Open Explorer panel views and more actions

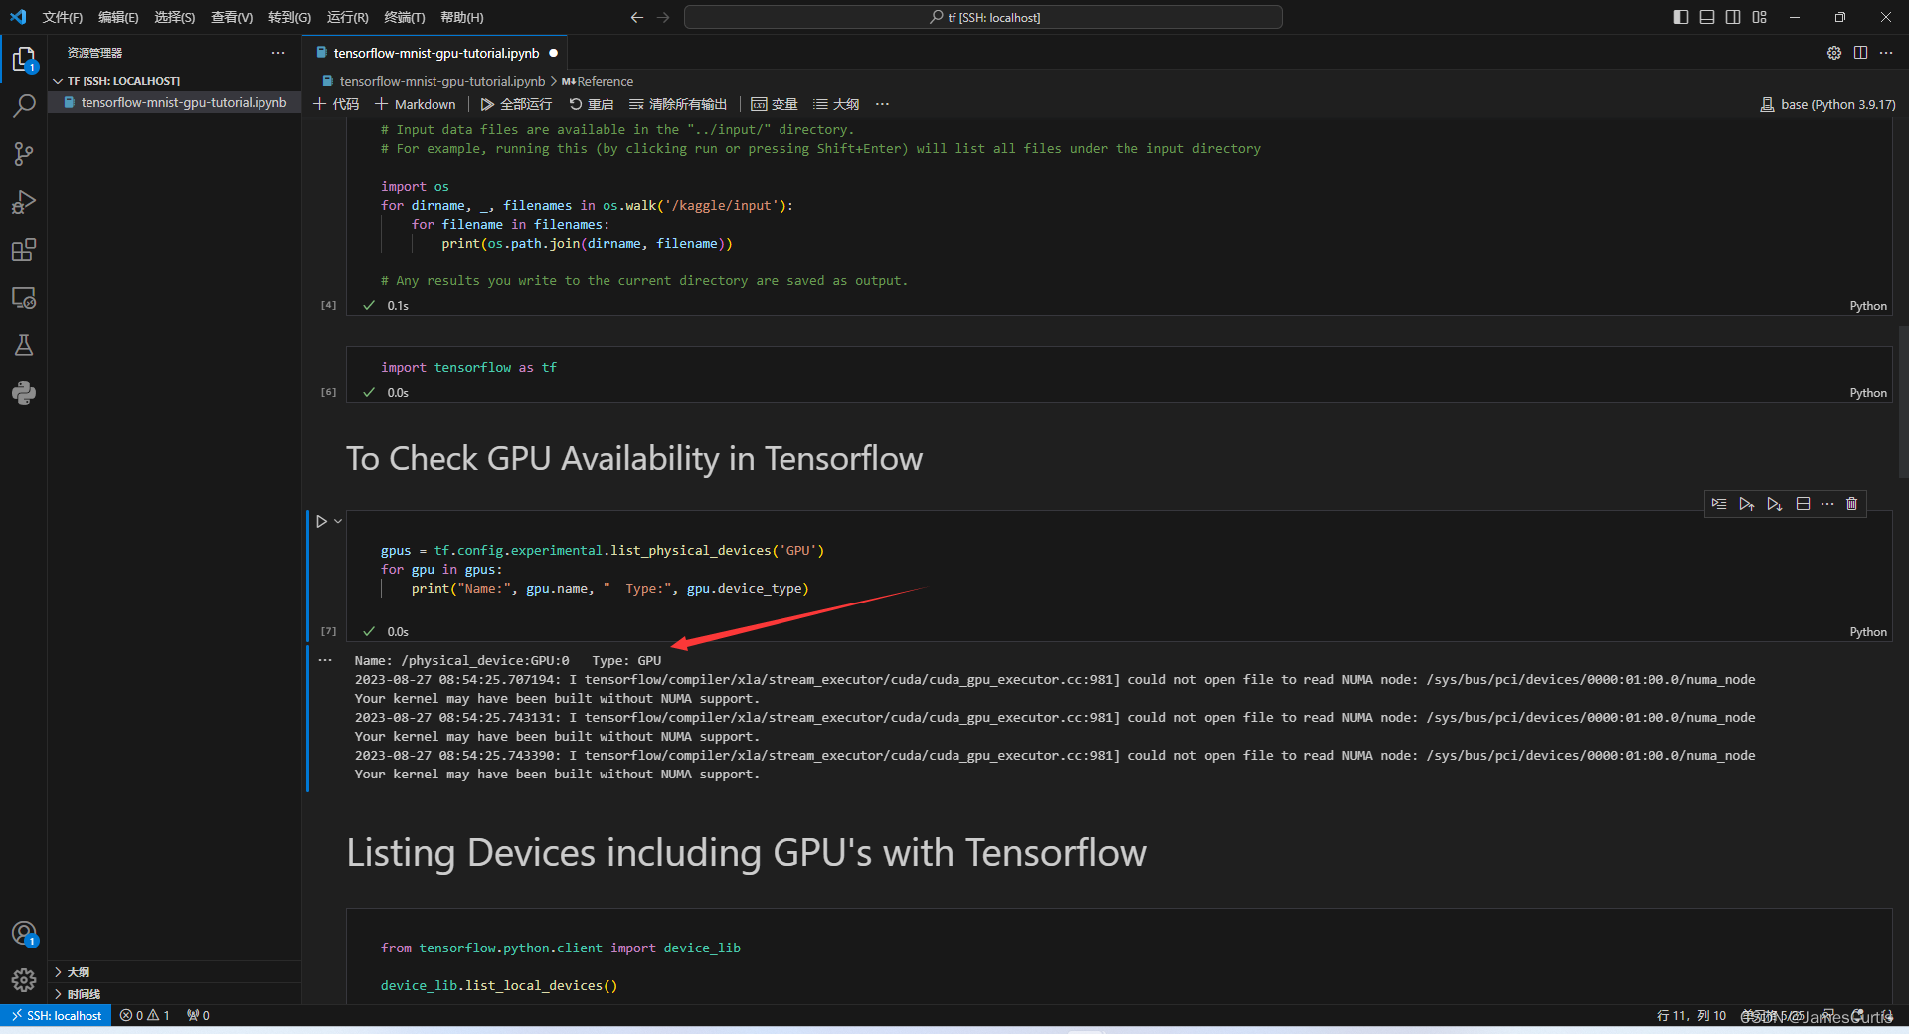[278, 53]
